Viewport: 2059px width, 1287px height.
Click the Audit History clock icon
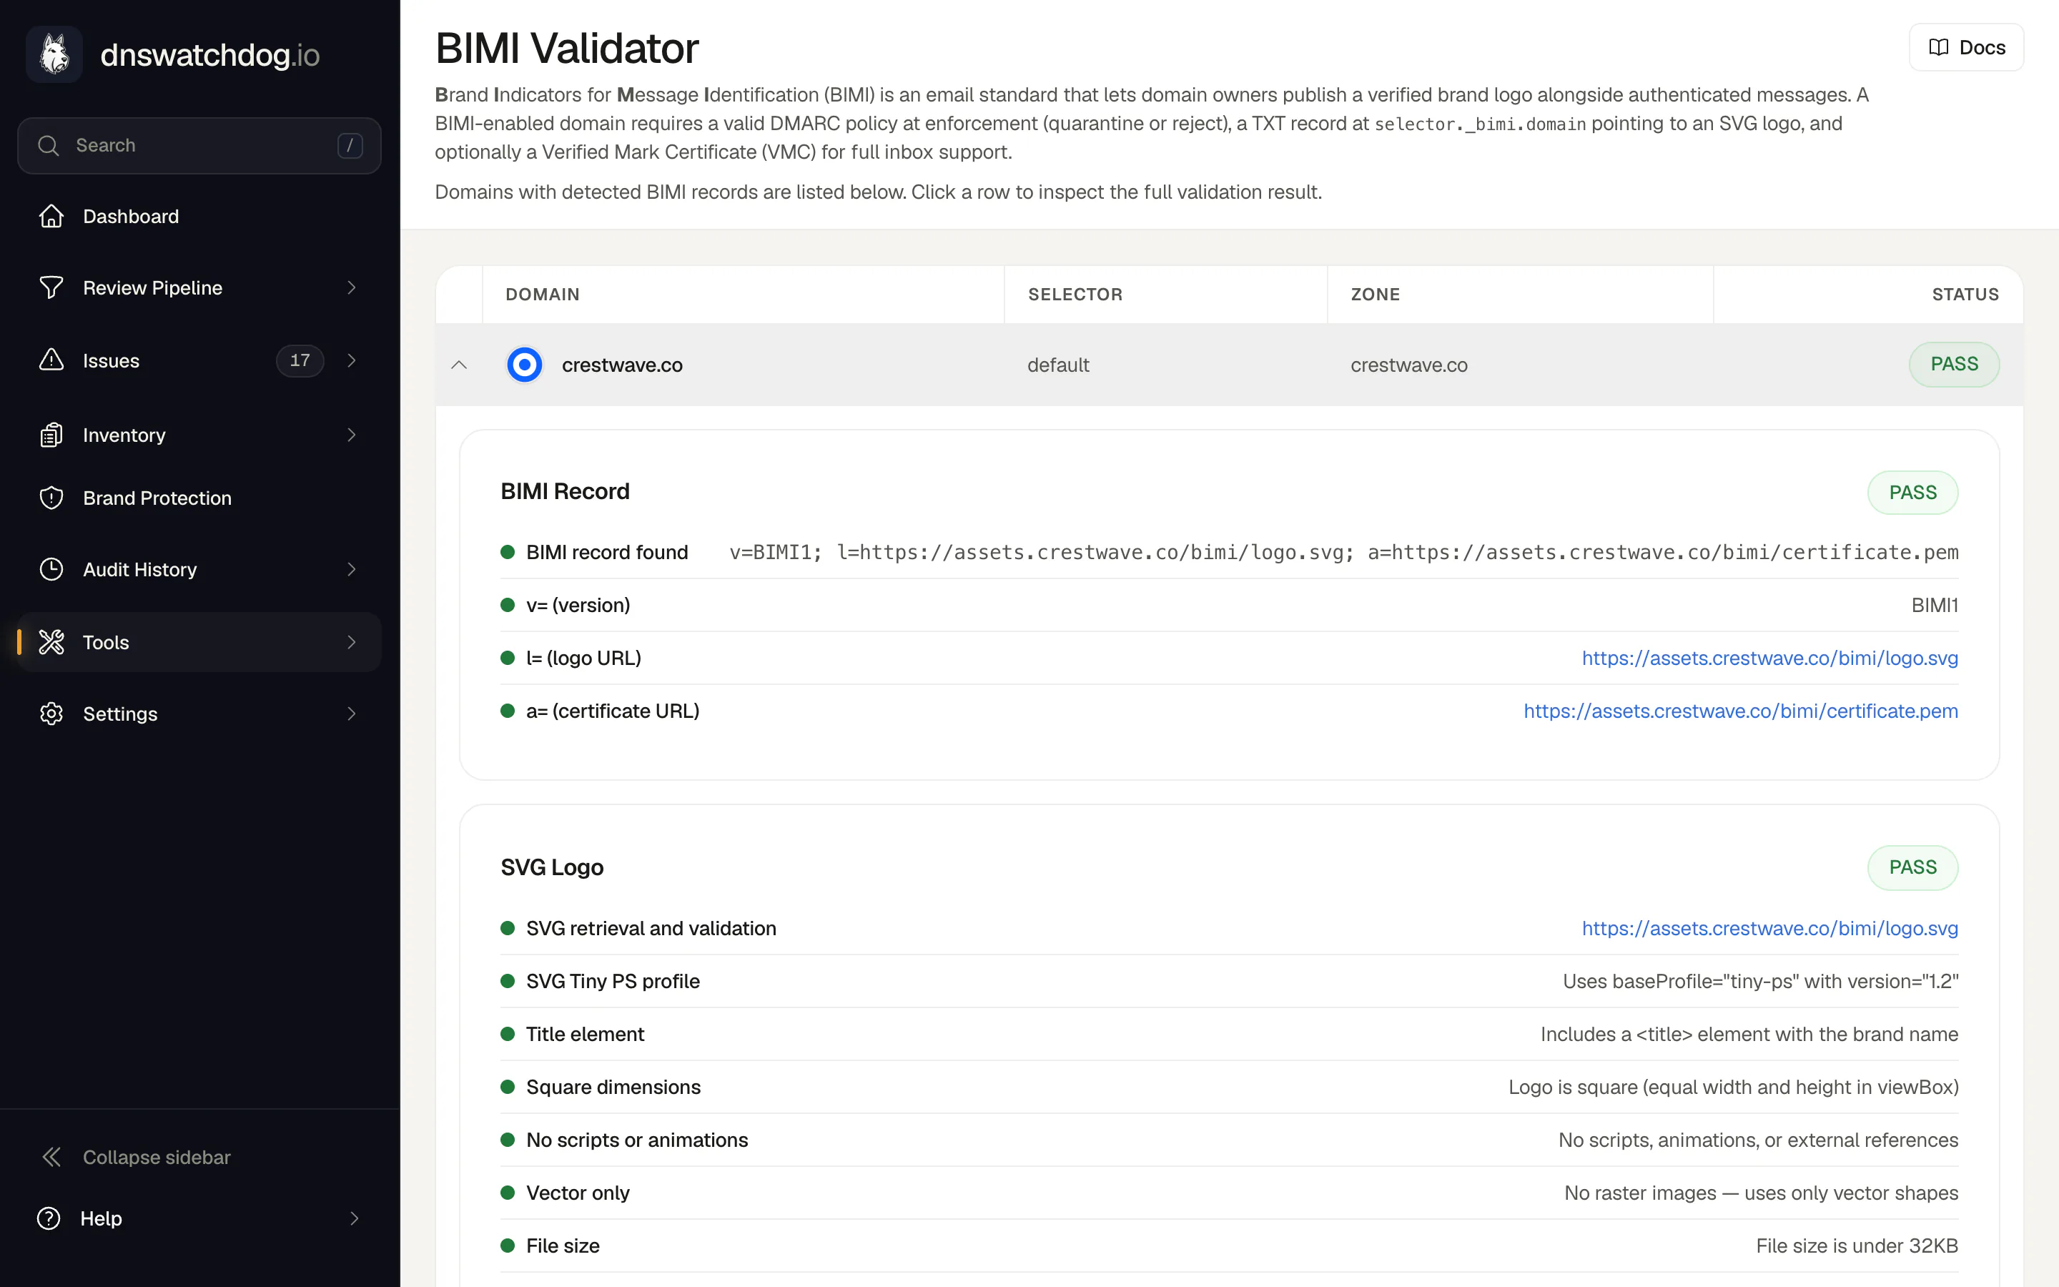(51, 569)
